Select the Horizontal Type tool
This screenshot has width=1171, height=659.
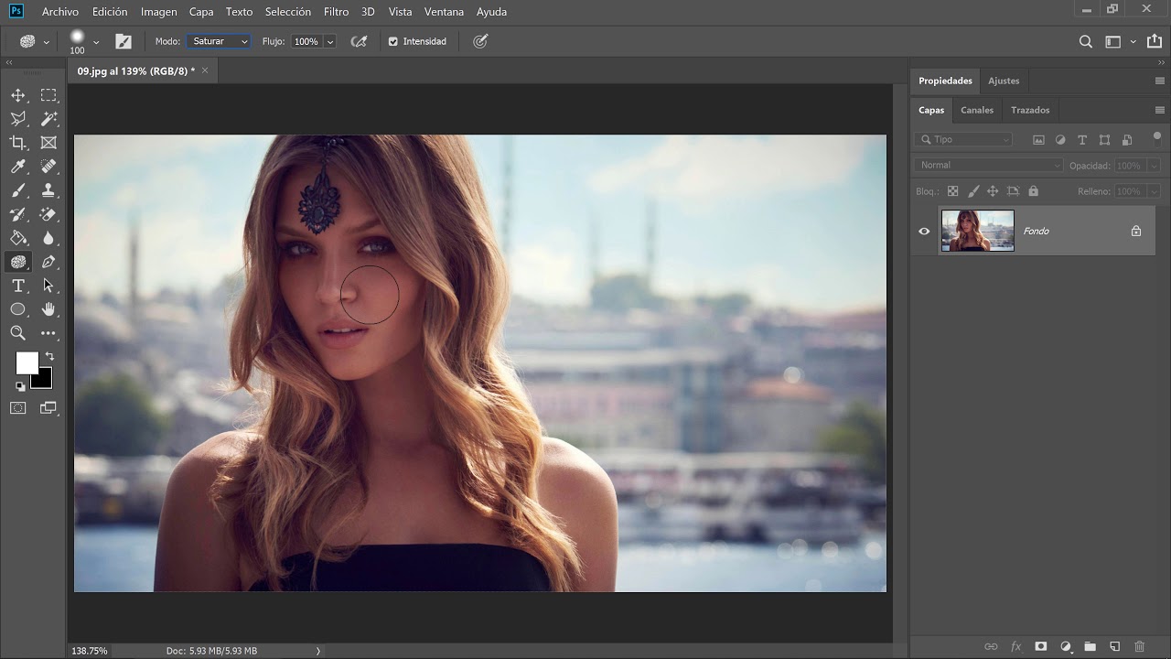click(x=17, y=286)
